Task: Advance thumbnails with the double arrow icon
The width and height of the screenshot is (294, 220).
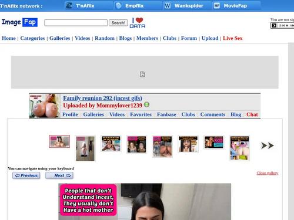Action: (x=267, y=145)
